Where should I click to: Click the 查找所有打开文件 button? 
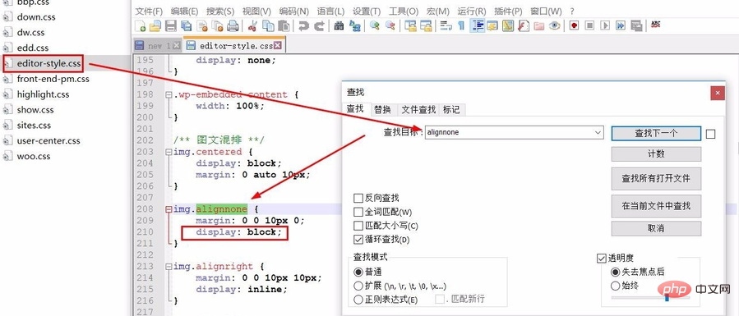tap(656, 179)
